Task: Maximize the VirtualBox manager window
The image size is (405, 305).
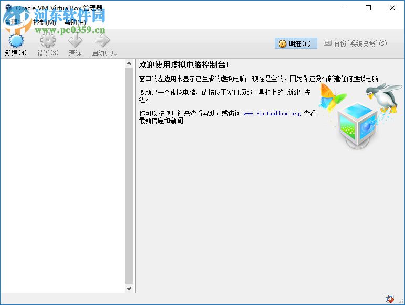Action: pos(368,8)
